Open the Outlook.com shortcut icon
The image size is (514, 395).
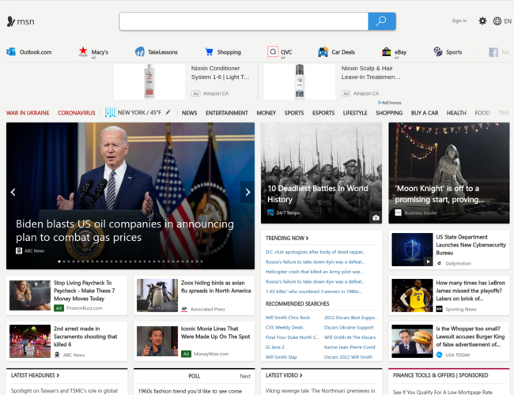click(x=11, y=52)
